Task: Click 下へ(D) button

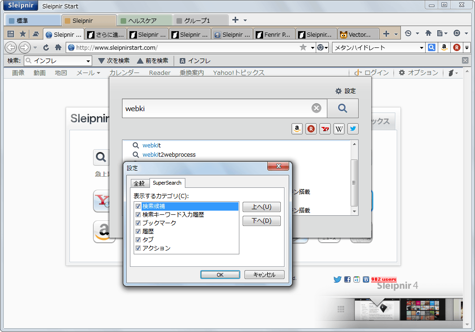Action: coord(261,221)
